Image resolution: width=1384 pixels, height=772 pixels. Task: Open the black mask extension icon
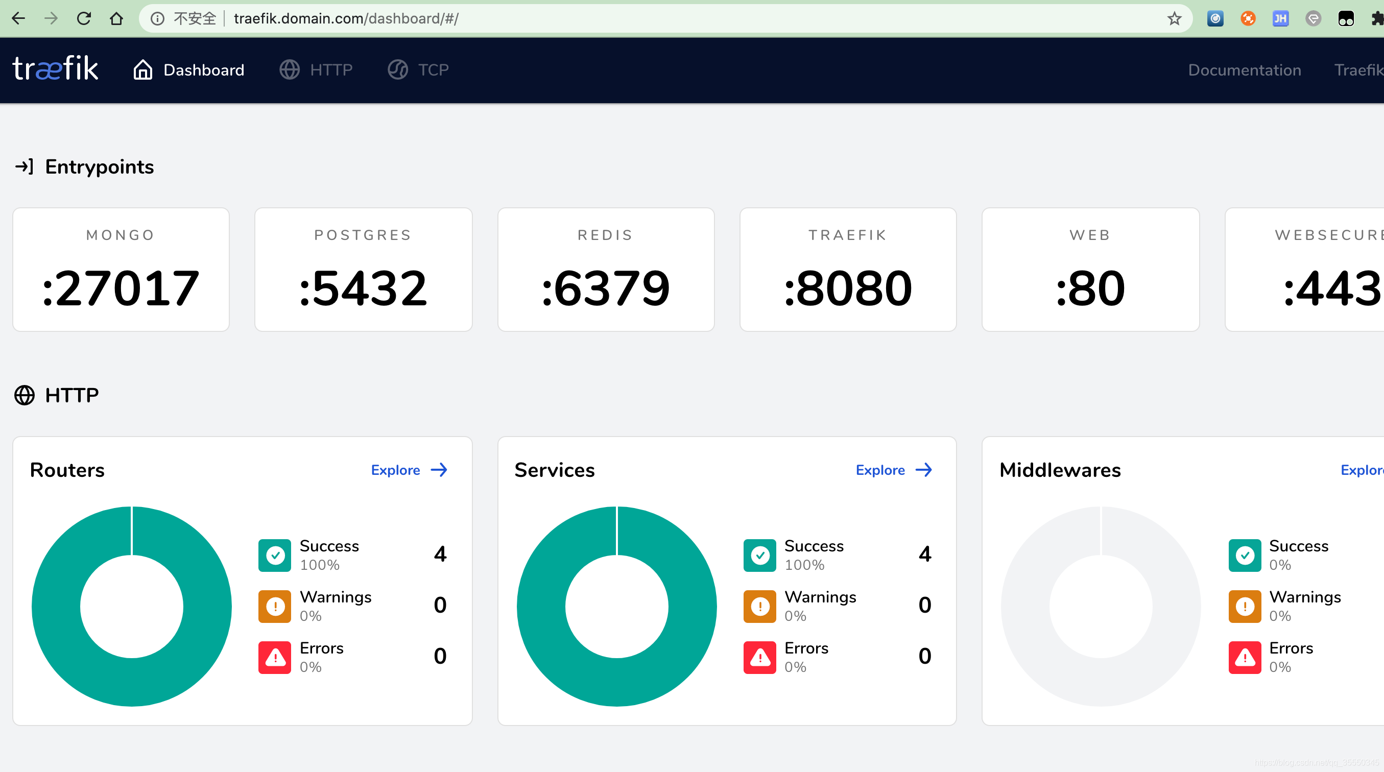[x=1346, y=19]
